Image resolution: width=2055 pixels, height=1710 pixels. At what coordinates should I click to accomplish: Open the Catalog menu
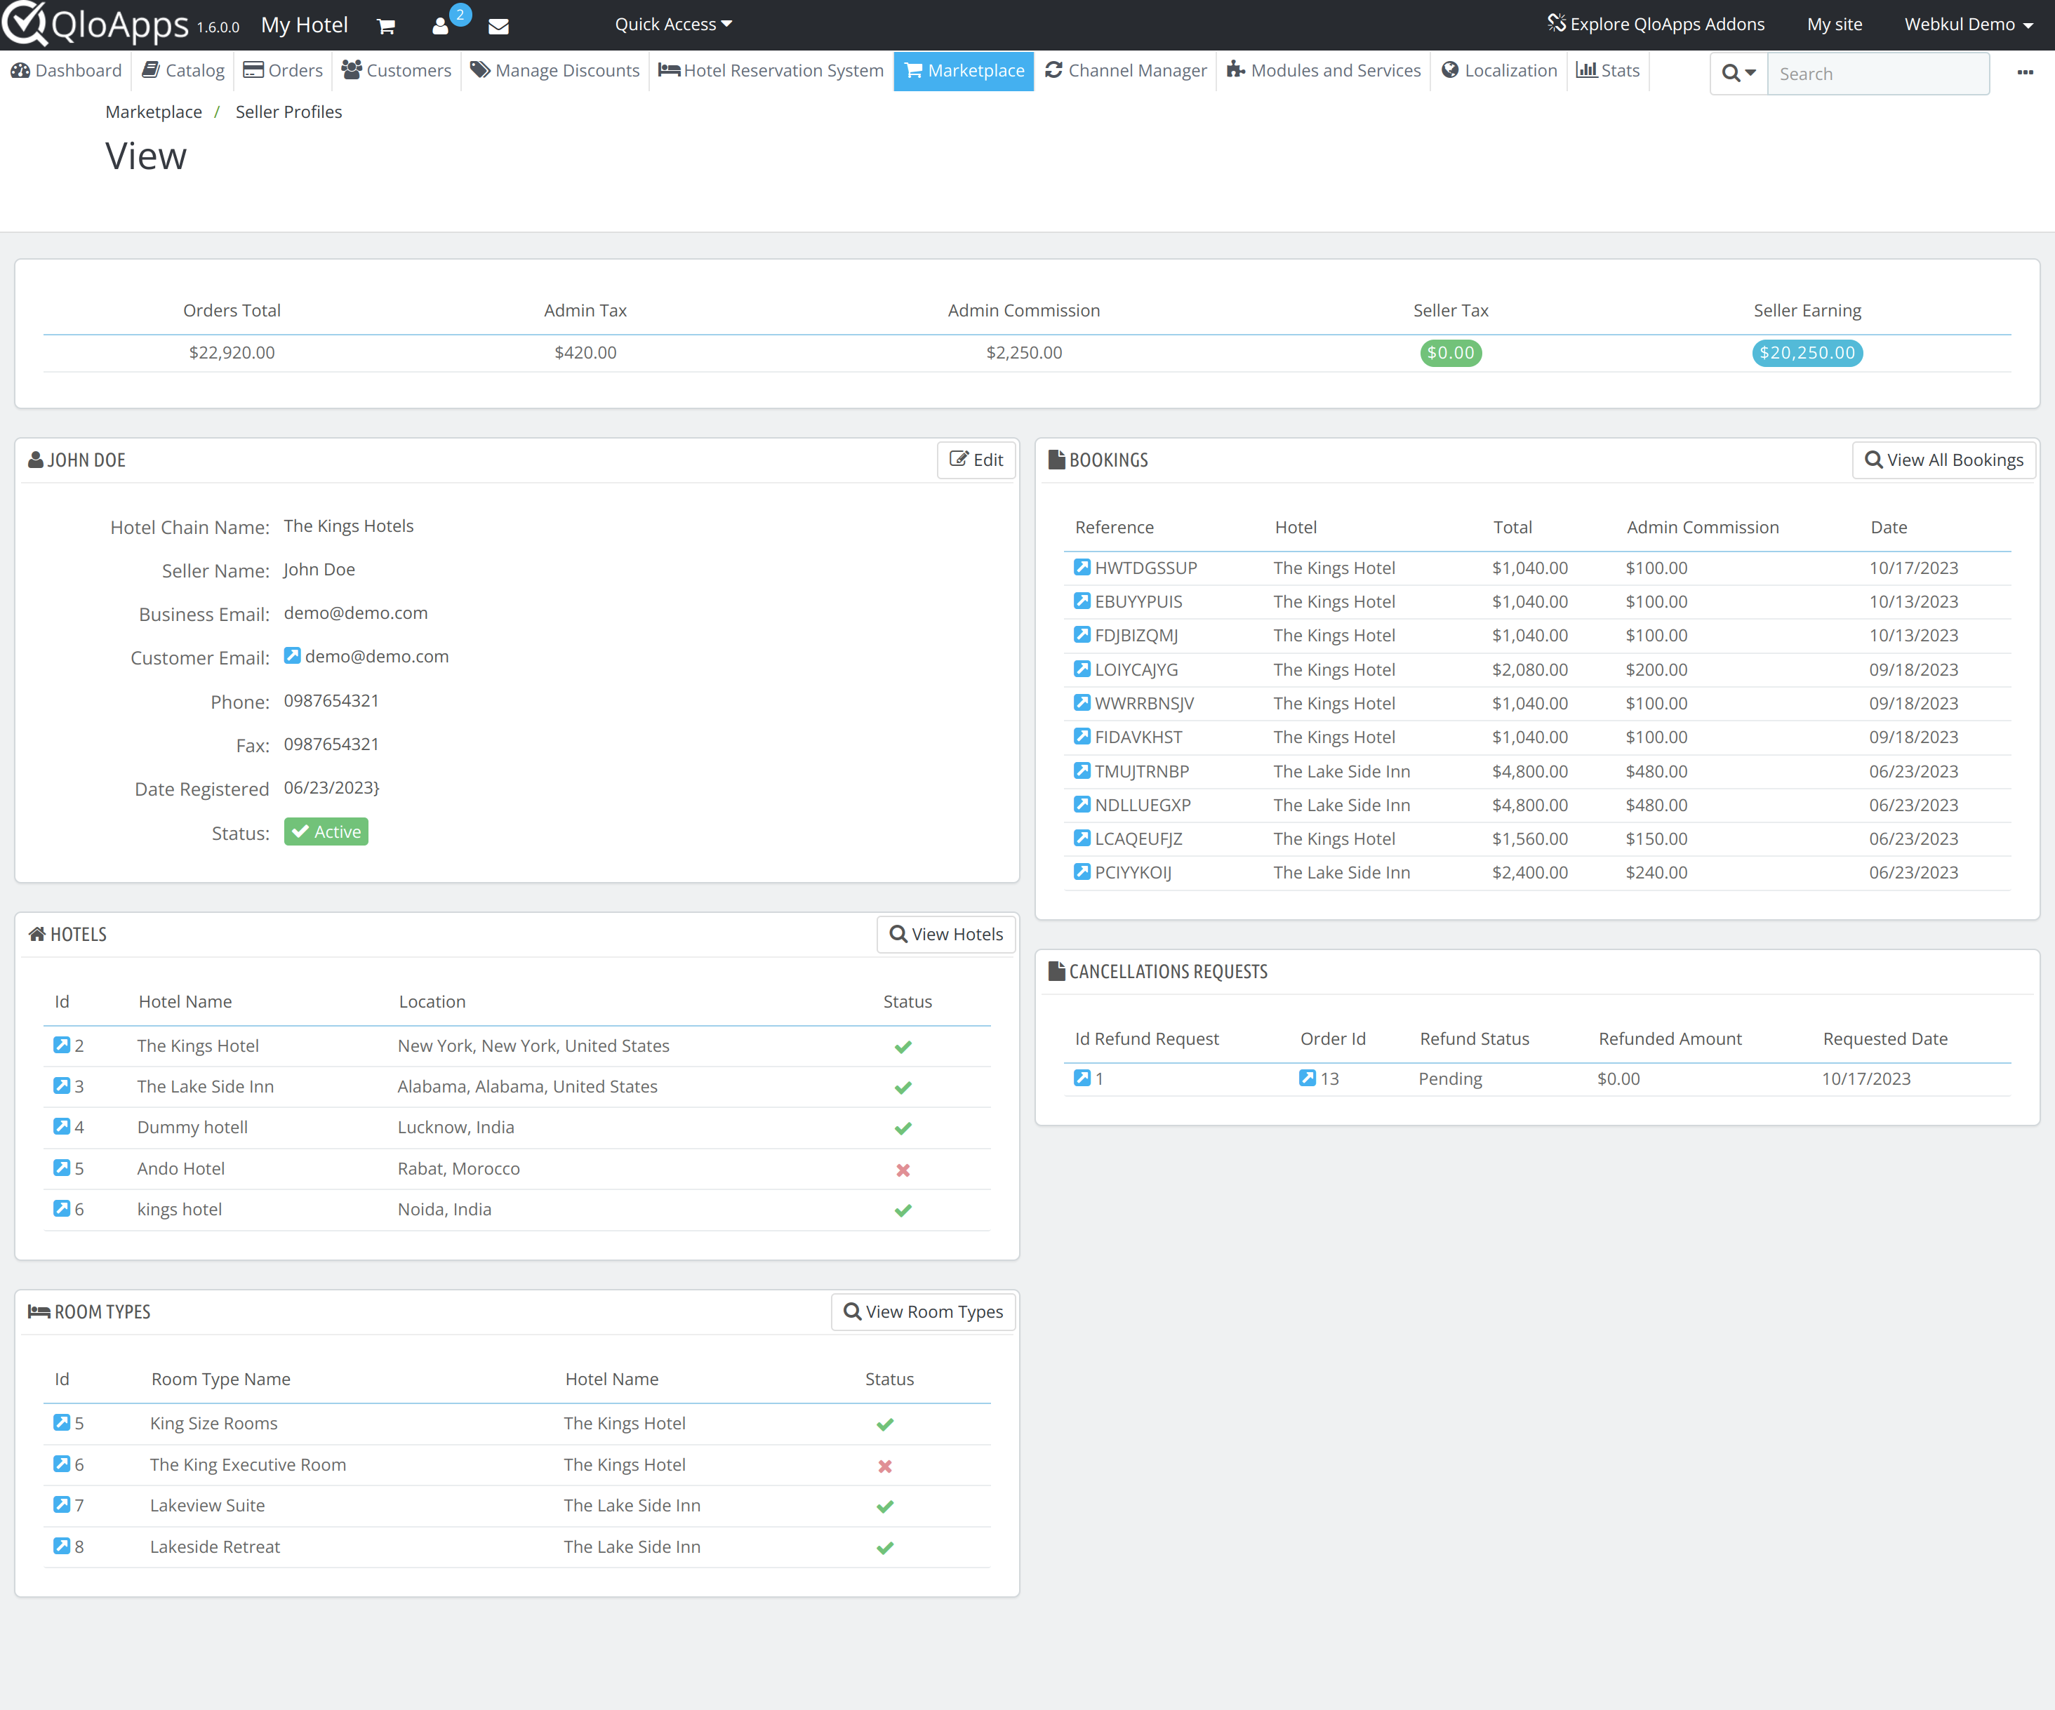183,70
